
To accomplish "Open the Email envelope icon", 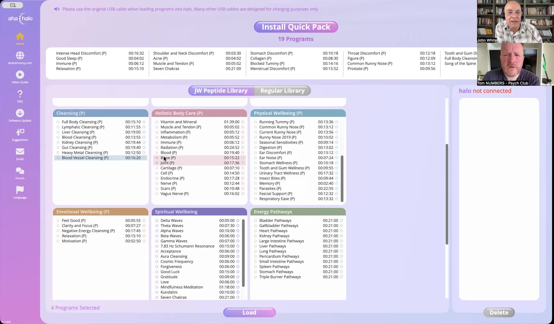I will coord(20,151).
